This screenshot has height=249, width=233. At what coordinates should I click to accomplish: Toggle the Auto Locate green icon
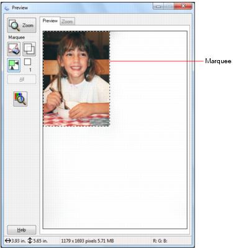pyautogui.click(x=14, y=65)
